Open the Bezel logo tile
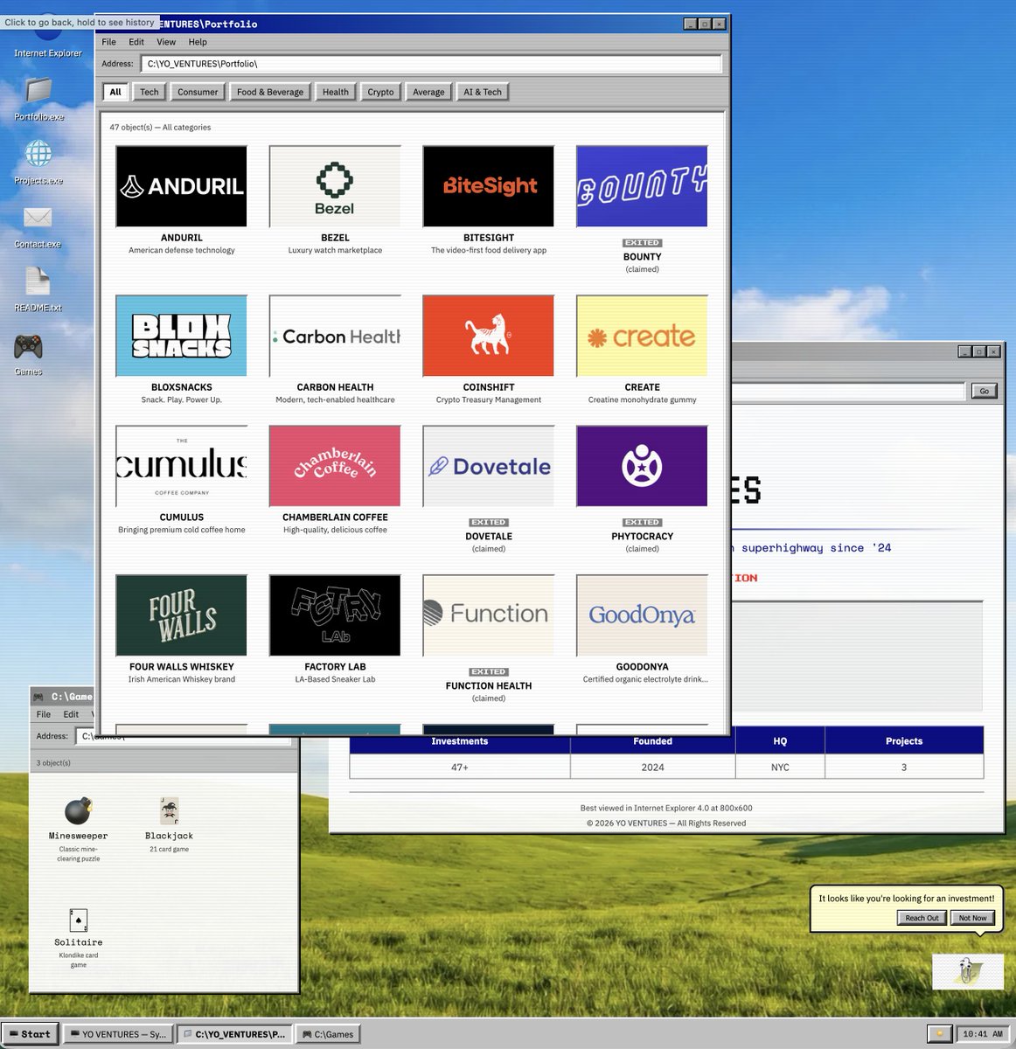This screenshot has width=1016, height=1049. click(335, 186)
